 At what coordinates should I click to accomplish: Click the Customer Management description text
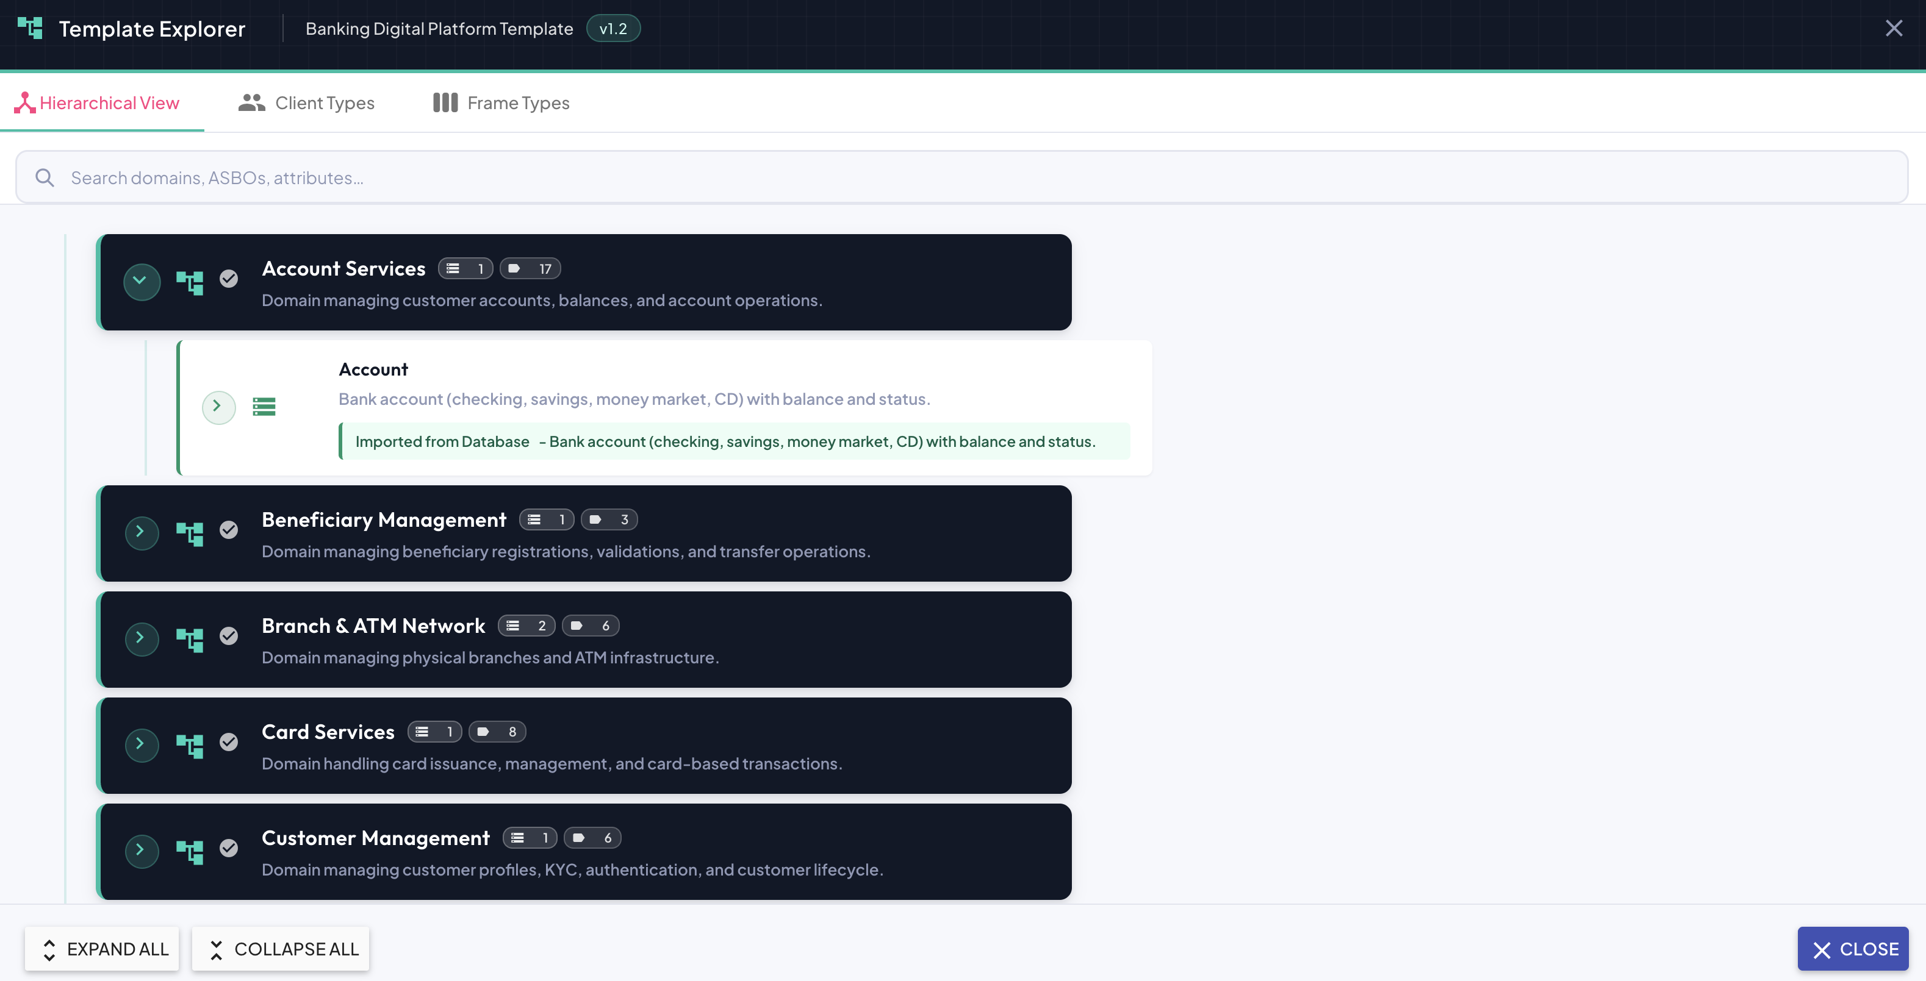coord(572,869)
